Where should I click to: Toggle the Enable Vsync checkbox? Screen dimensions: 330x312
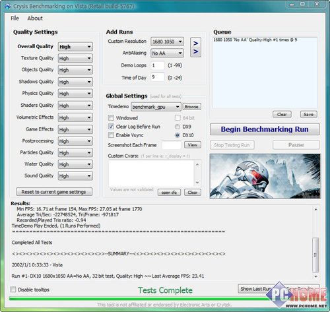point(111,135)
